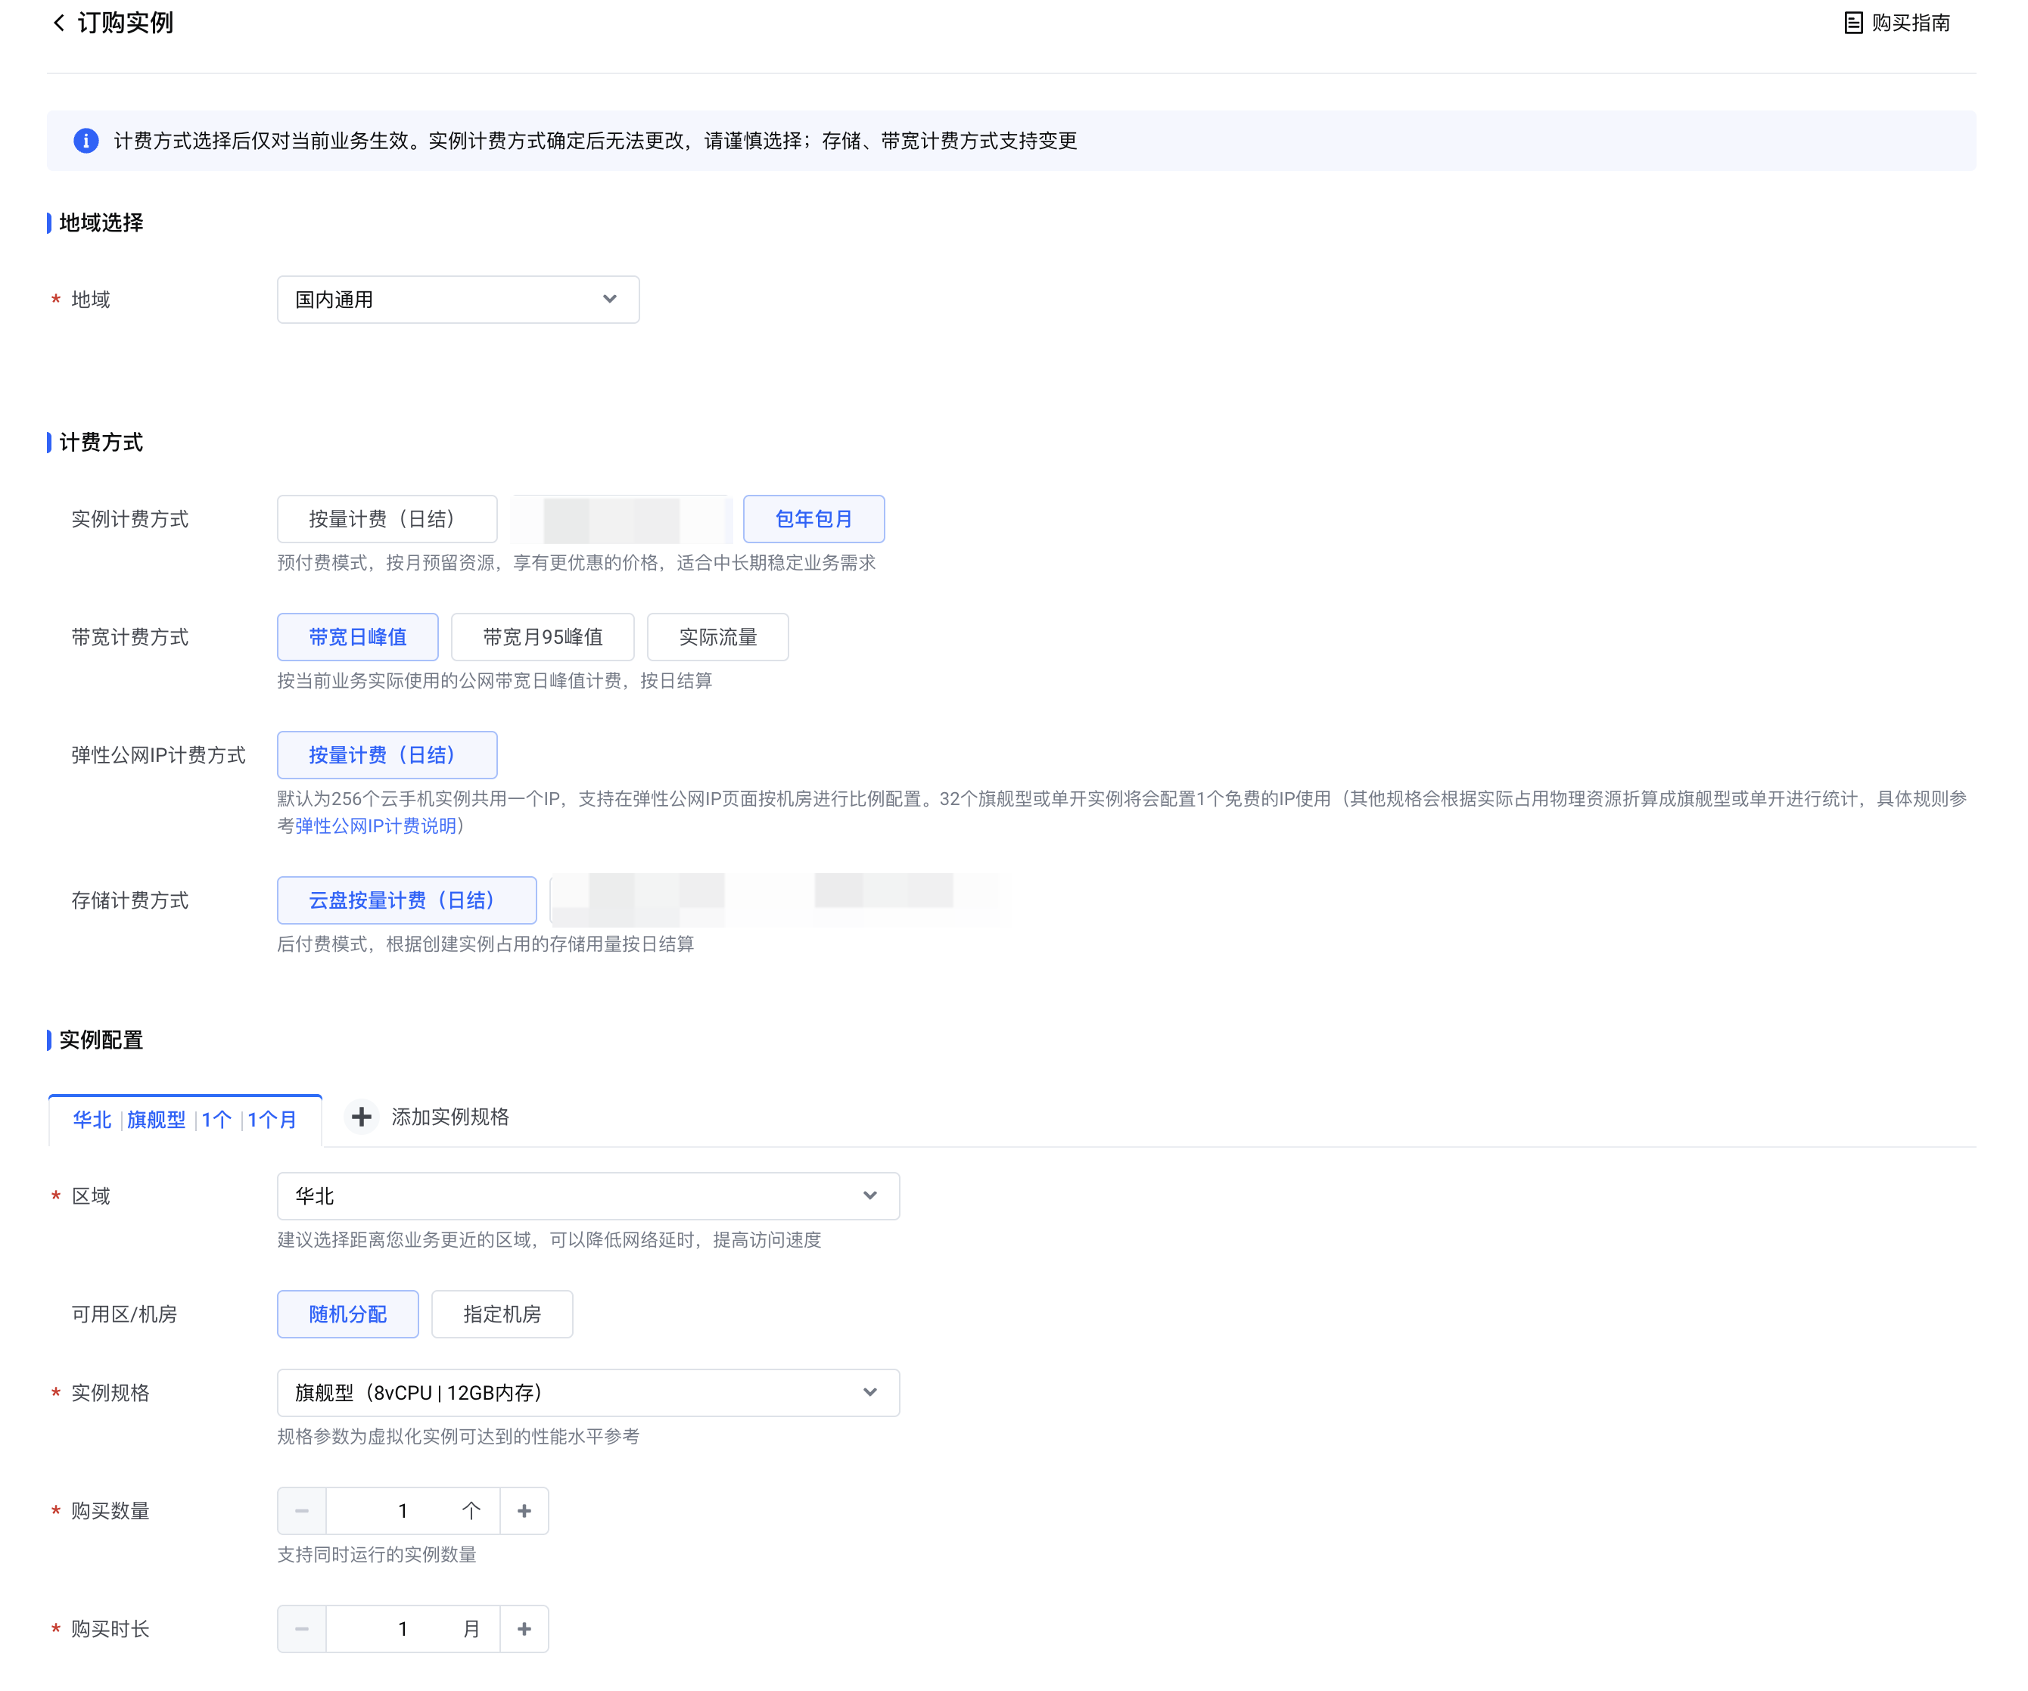The image size is (2028, 1691).
Task: Open the 区域 华北 dropdown
Action: [x=587, y=1196]
